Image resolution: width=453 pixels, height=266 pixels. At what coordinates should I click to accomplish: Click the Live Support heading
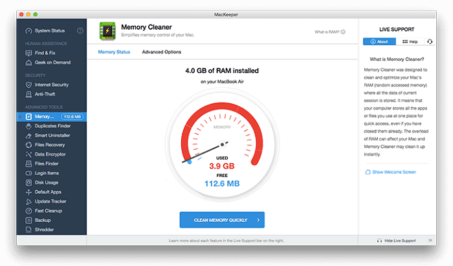point(397,30)
